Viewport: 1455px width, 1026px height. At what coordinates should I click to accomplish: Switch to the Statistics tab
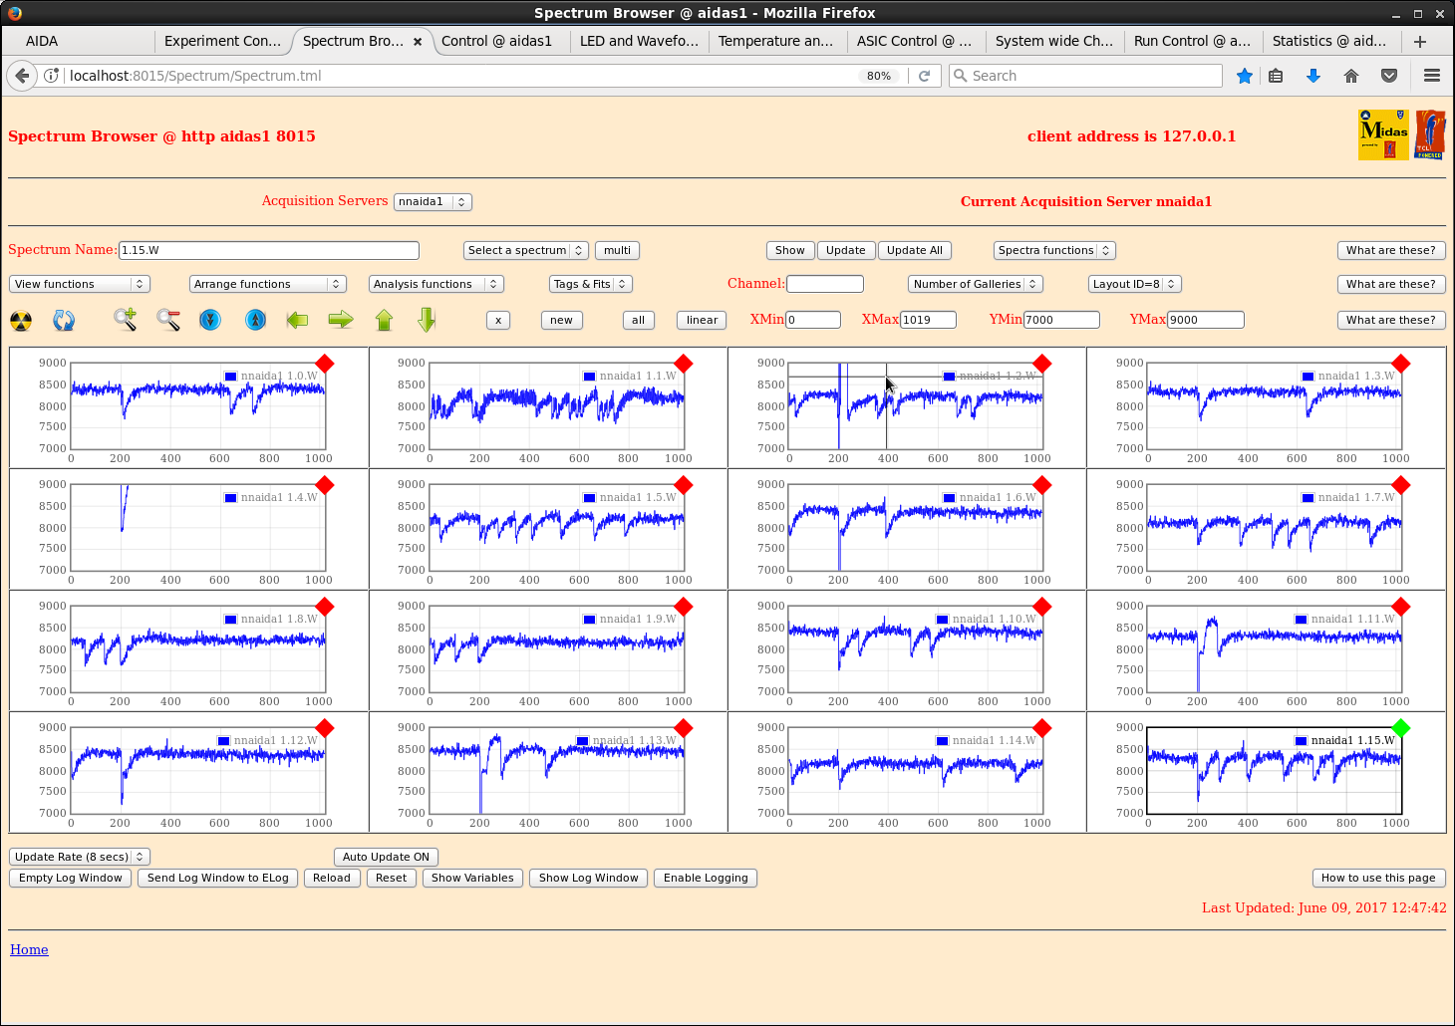[1330, 41]
